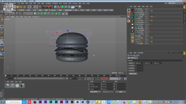186x104 pixels.
Task: Add a Camera object
Action: pyautogui.click(x=76, y=7)
